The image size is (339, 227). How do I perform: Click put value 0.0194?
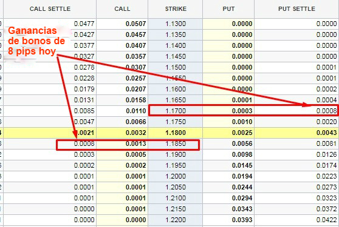[x=242, y=176]
